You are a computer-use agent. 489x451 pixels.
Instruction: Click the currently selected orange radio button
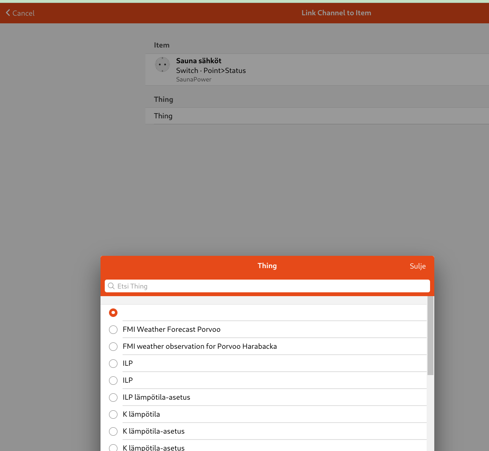(x=113, y=312)
